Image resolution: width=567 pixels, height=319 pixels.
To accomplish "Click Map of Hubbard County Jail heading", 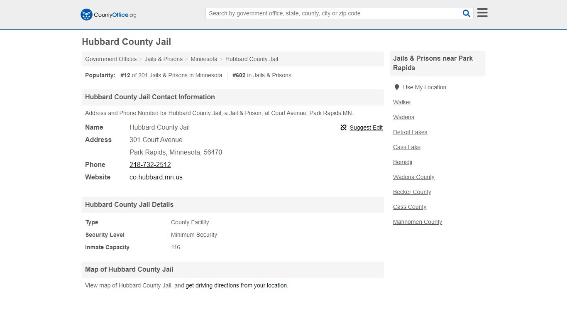I will (x=129, y=269).
